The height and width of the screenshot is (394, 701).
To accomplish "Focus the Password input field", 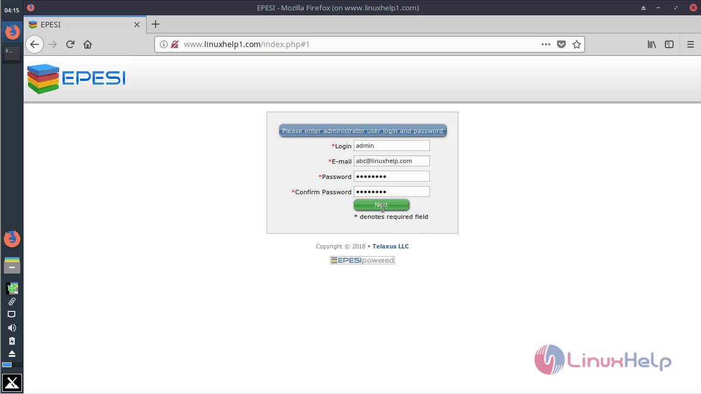I will [392, 176].
